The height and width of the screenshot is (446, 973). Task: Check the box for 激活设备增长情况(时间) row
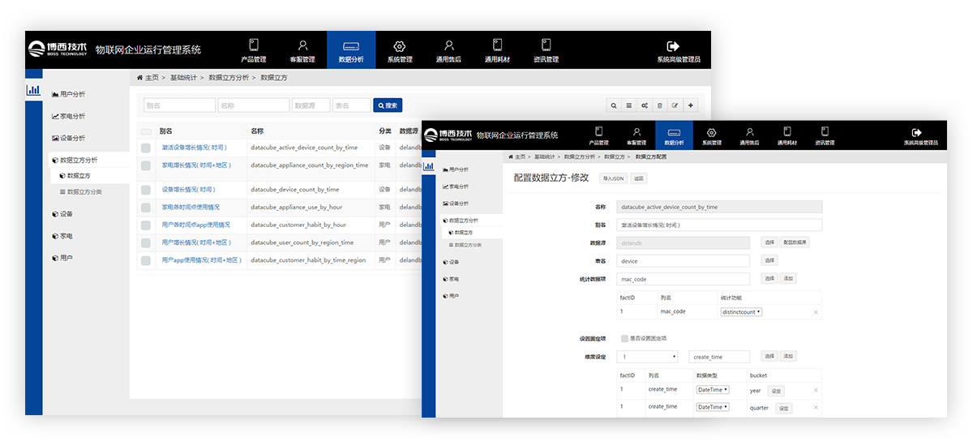pos(146,148)
